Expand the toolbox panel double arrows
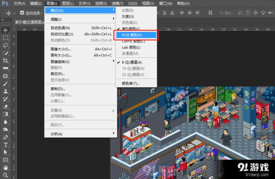 pyautogui.click(x=3, y=20)
